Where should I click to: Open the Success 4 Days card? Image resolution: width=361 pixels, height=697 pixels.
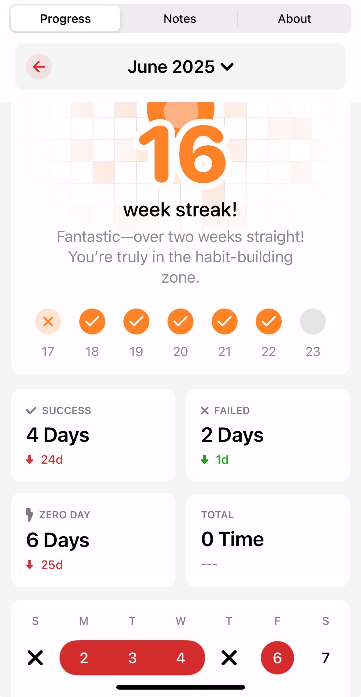click(93, 435)
